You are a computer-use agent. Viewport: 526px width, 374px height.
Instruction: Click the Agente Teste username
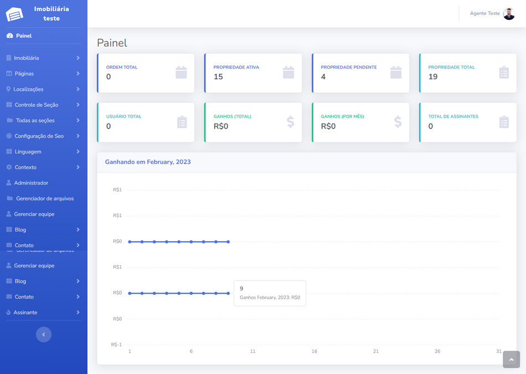[484, 13]
